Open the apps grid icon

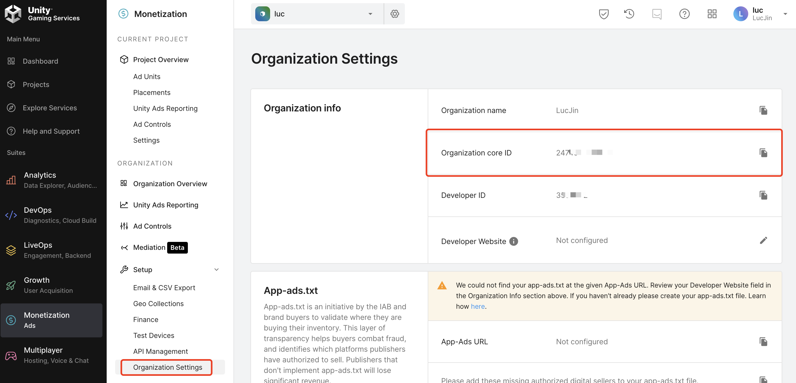tap(712, 14)
